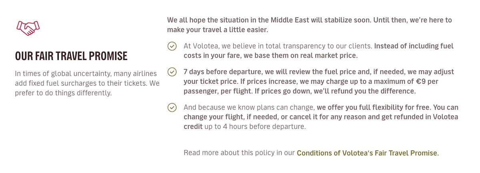The width and height of the screenshot is (480, 173).
Task: Click 'we base them on real market price'
Action: pyautogui.click(x=300, y=56)
